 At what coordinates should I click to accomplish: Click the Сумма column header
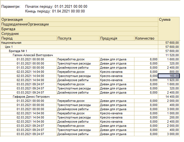169,29
